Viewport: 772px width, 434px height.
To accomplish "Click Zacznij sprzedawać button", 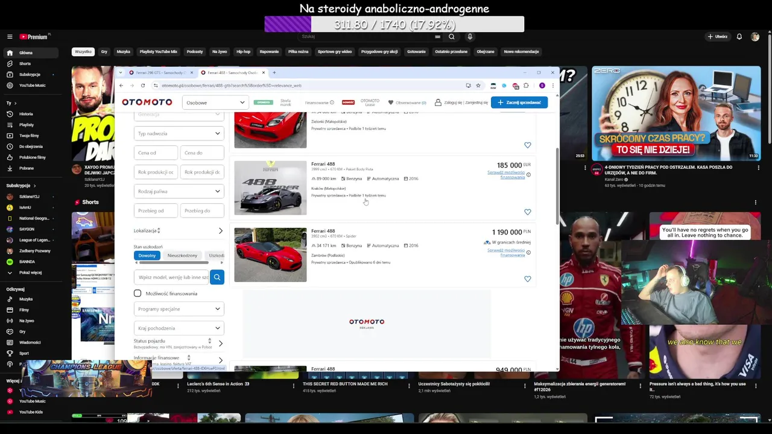I will 519,102.
